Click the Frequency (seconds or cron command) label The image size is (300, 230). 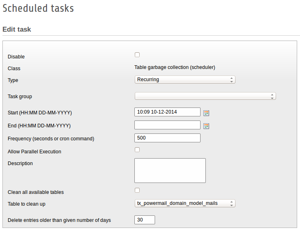(x=51, y=139)
